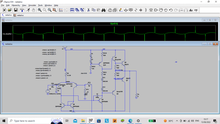Switch to the neiladva waveform tab
Screen dimensions: 220x124
pos(19,15)
